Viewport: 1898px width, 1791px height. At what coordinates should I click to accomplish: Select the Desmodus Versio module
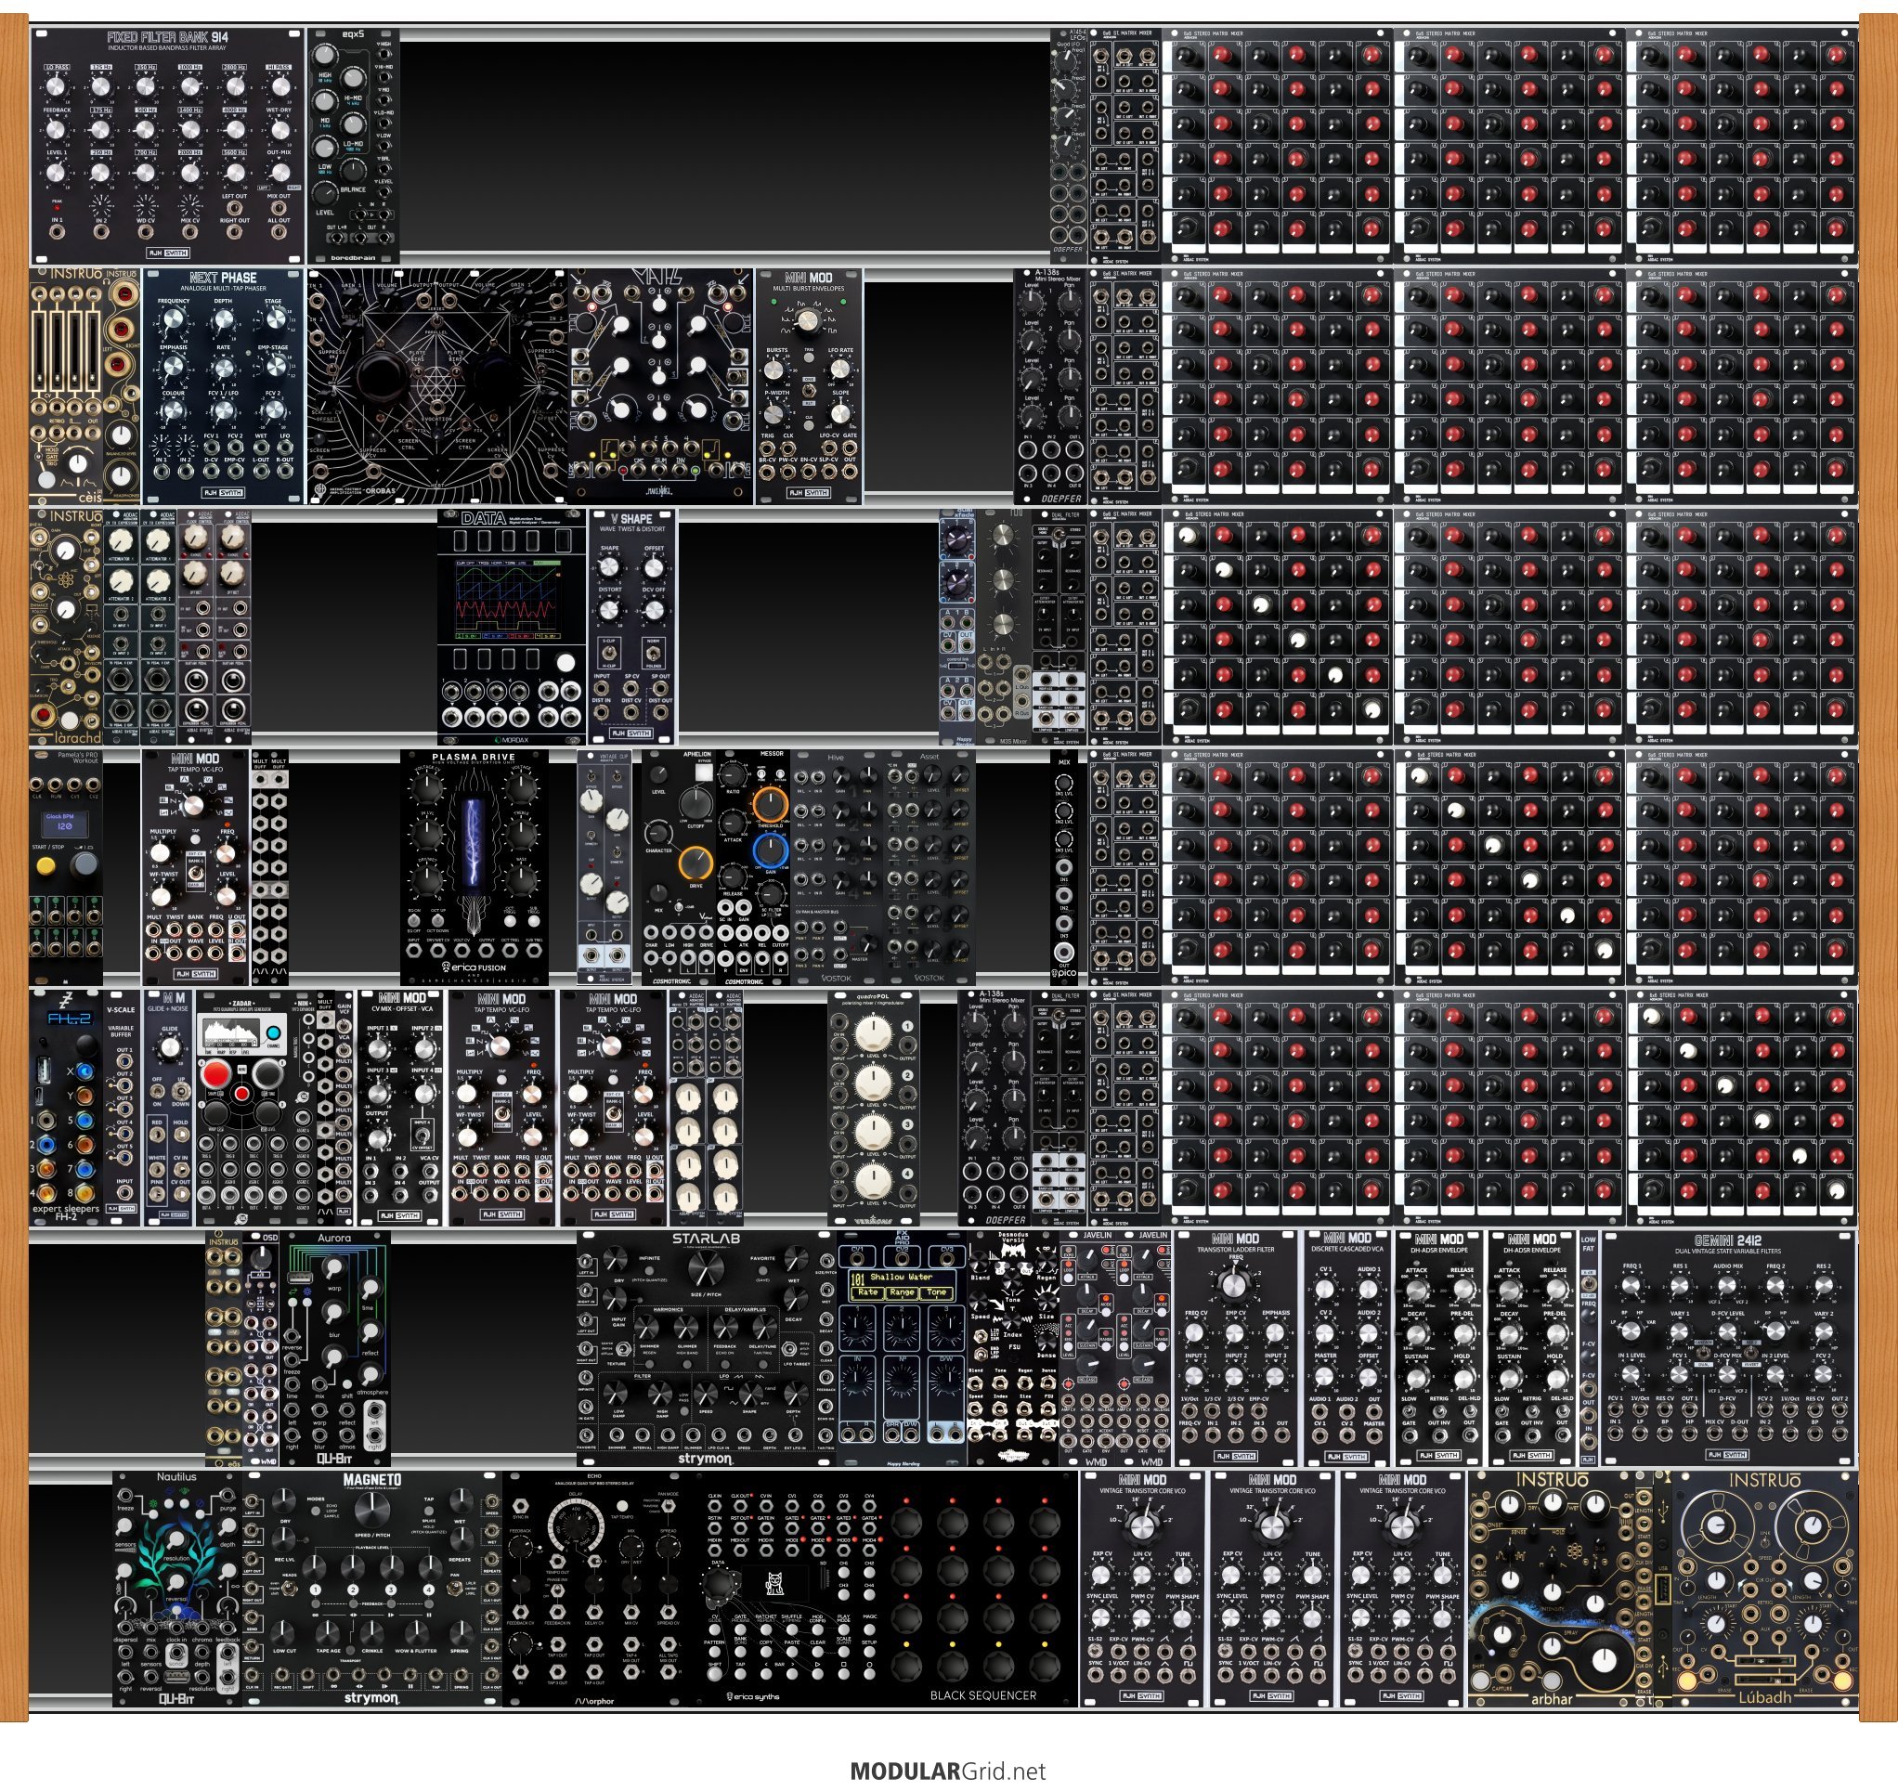click(x=1013, y=1349)
